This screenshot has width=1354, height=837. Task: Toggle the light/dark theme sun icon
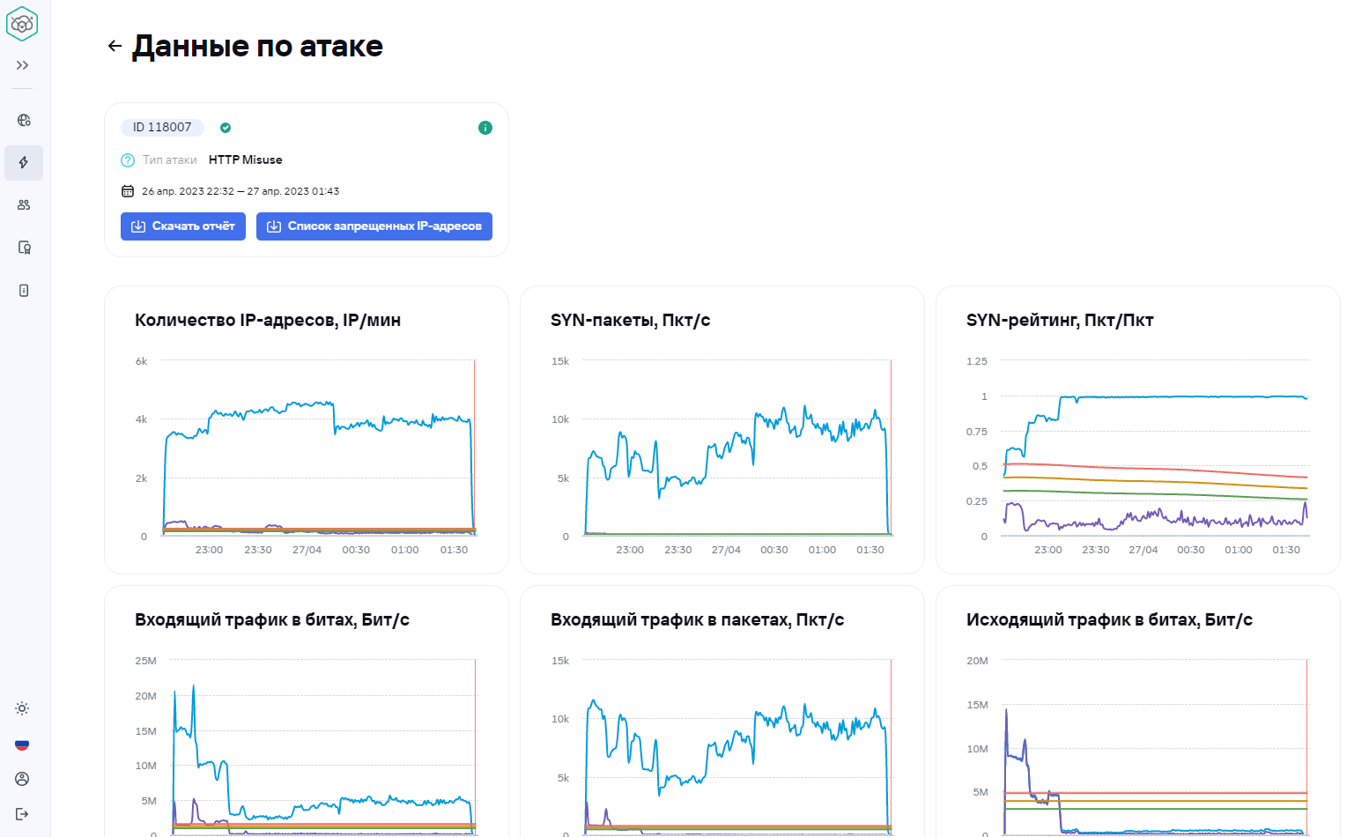[x=22, y=708]
